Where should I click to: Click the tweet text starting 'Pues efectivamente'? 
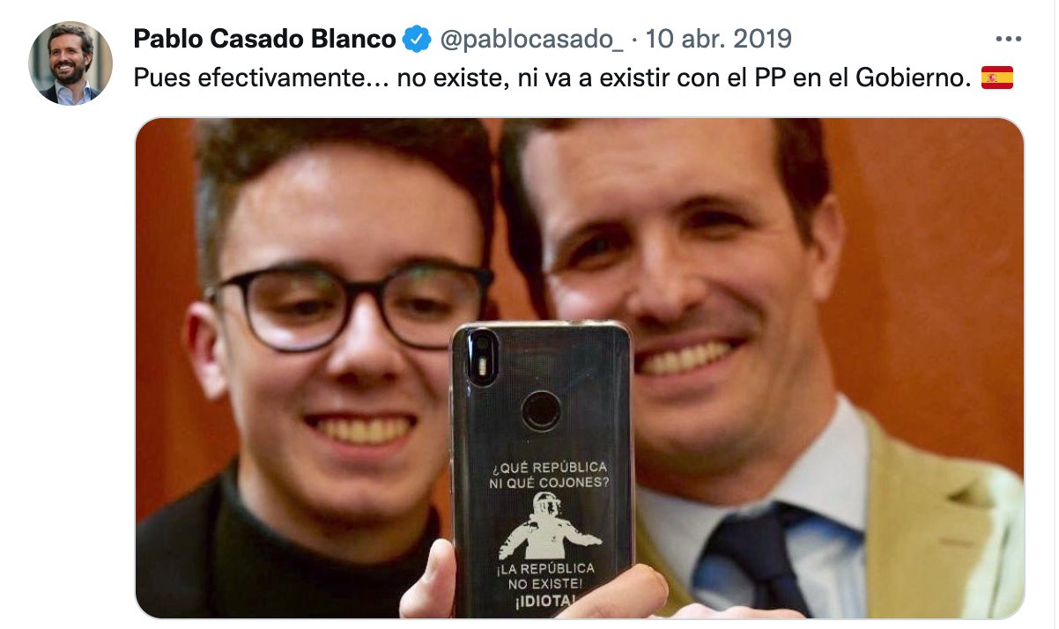(x=553, y=78)
